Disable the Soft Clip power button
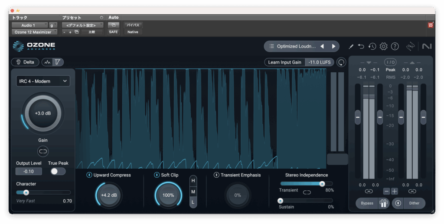The height and width of the screenshot is (224, 444). tap(157, 175)
